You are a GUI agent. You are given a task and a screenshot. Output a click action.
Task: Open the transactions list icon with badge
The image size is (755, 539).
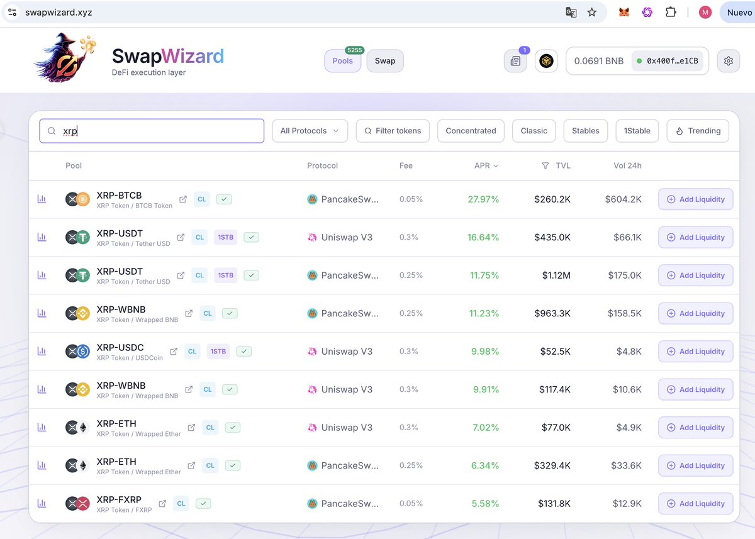[x=515, y=61]
